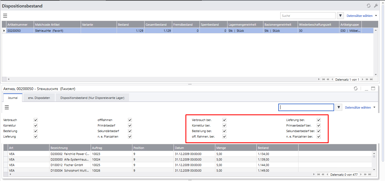Switch to the erw. Dispodaten tab
The image size is (385, 181).
coord(39,98)
